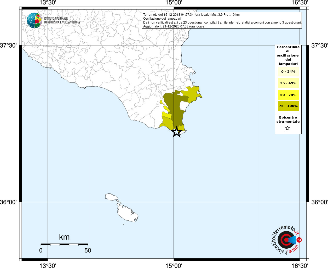Viewport: 328px width, 268px height.
Task: Click the 'Percentuale di oscillazione dei lampadari' heading
Action: pos(288,55)
